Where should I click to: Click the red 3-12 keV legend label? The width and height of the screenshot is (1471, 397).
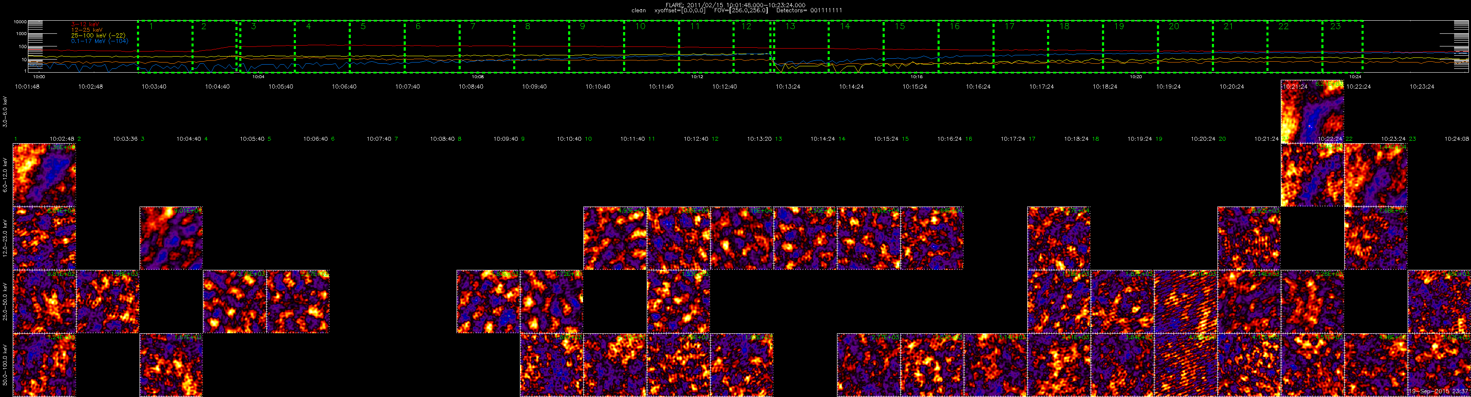86,24
